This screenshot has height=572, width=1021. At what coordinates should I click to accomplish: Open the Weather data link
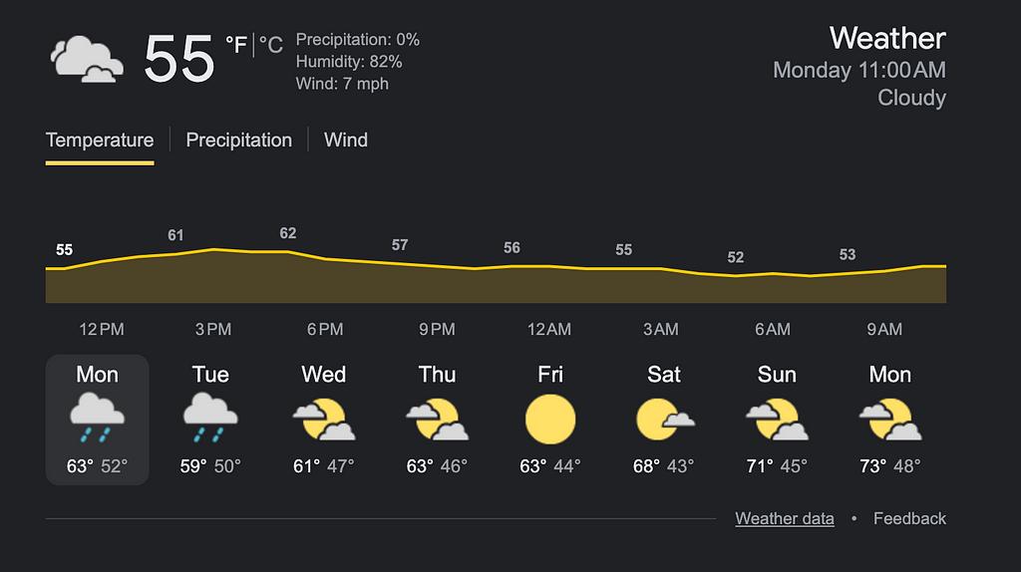(x=785, y=518)
